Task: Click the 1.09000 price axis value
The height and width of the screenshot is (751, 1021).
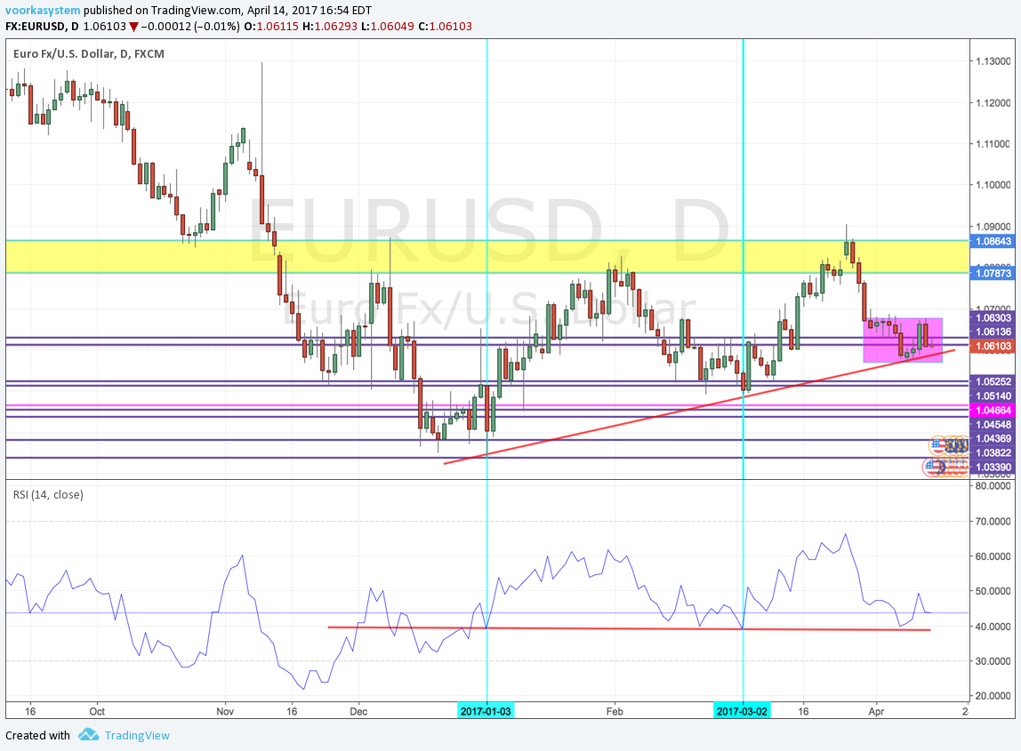Action: click(x=993, y=227)
